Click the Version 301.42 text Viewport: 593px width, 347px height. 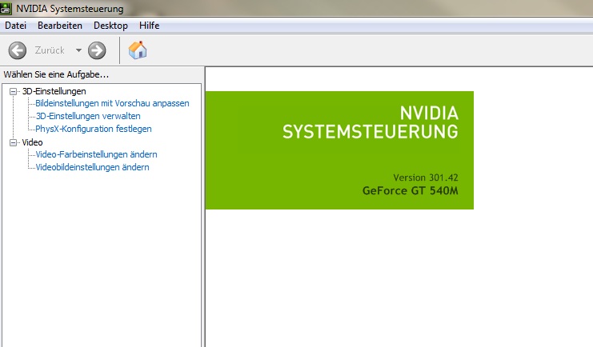tap(426, 177)
